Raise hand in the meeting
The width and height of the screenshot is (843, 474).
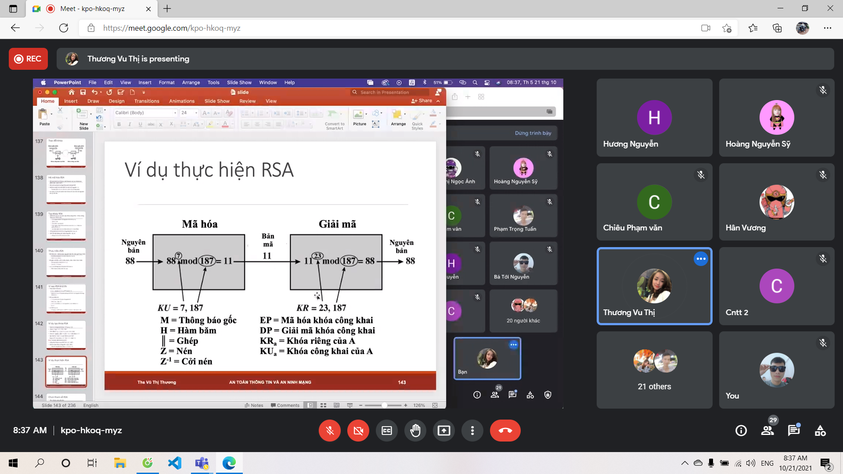pyautogui.click(x=415, y=431)
